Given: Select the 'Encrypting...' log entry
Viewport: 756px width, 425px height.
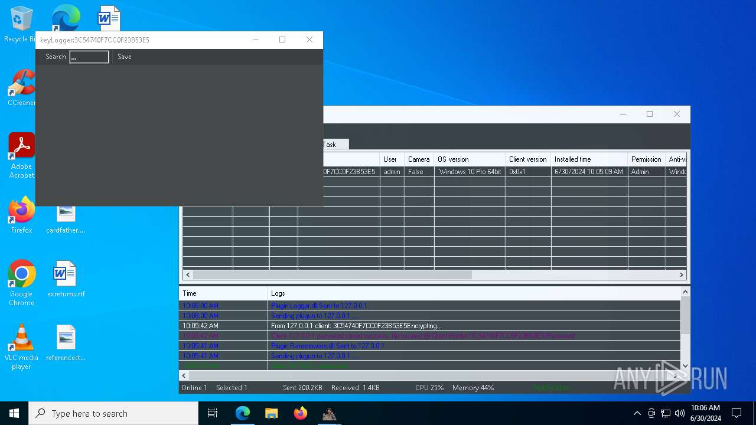Looking at the screenshot, I should pos(356,326).
